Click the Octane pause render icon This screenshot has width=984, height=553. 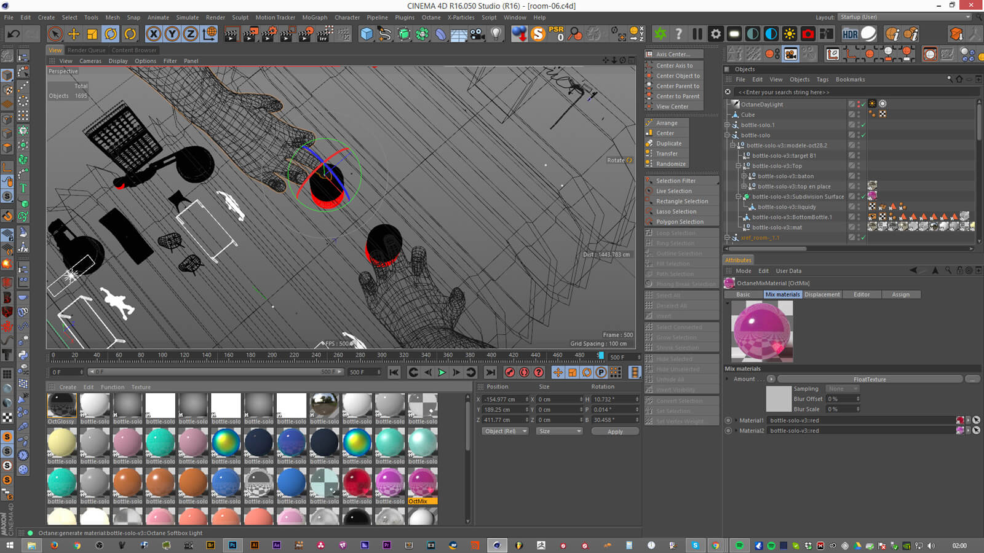click(x=697, y=34)
